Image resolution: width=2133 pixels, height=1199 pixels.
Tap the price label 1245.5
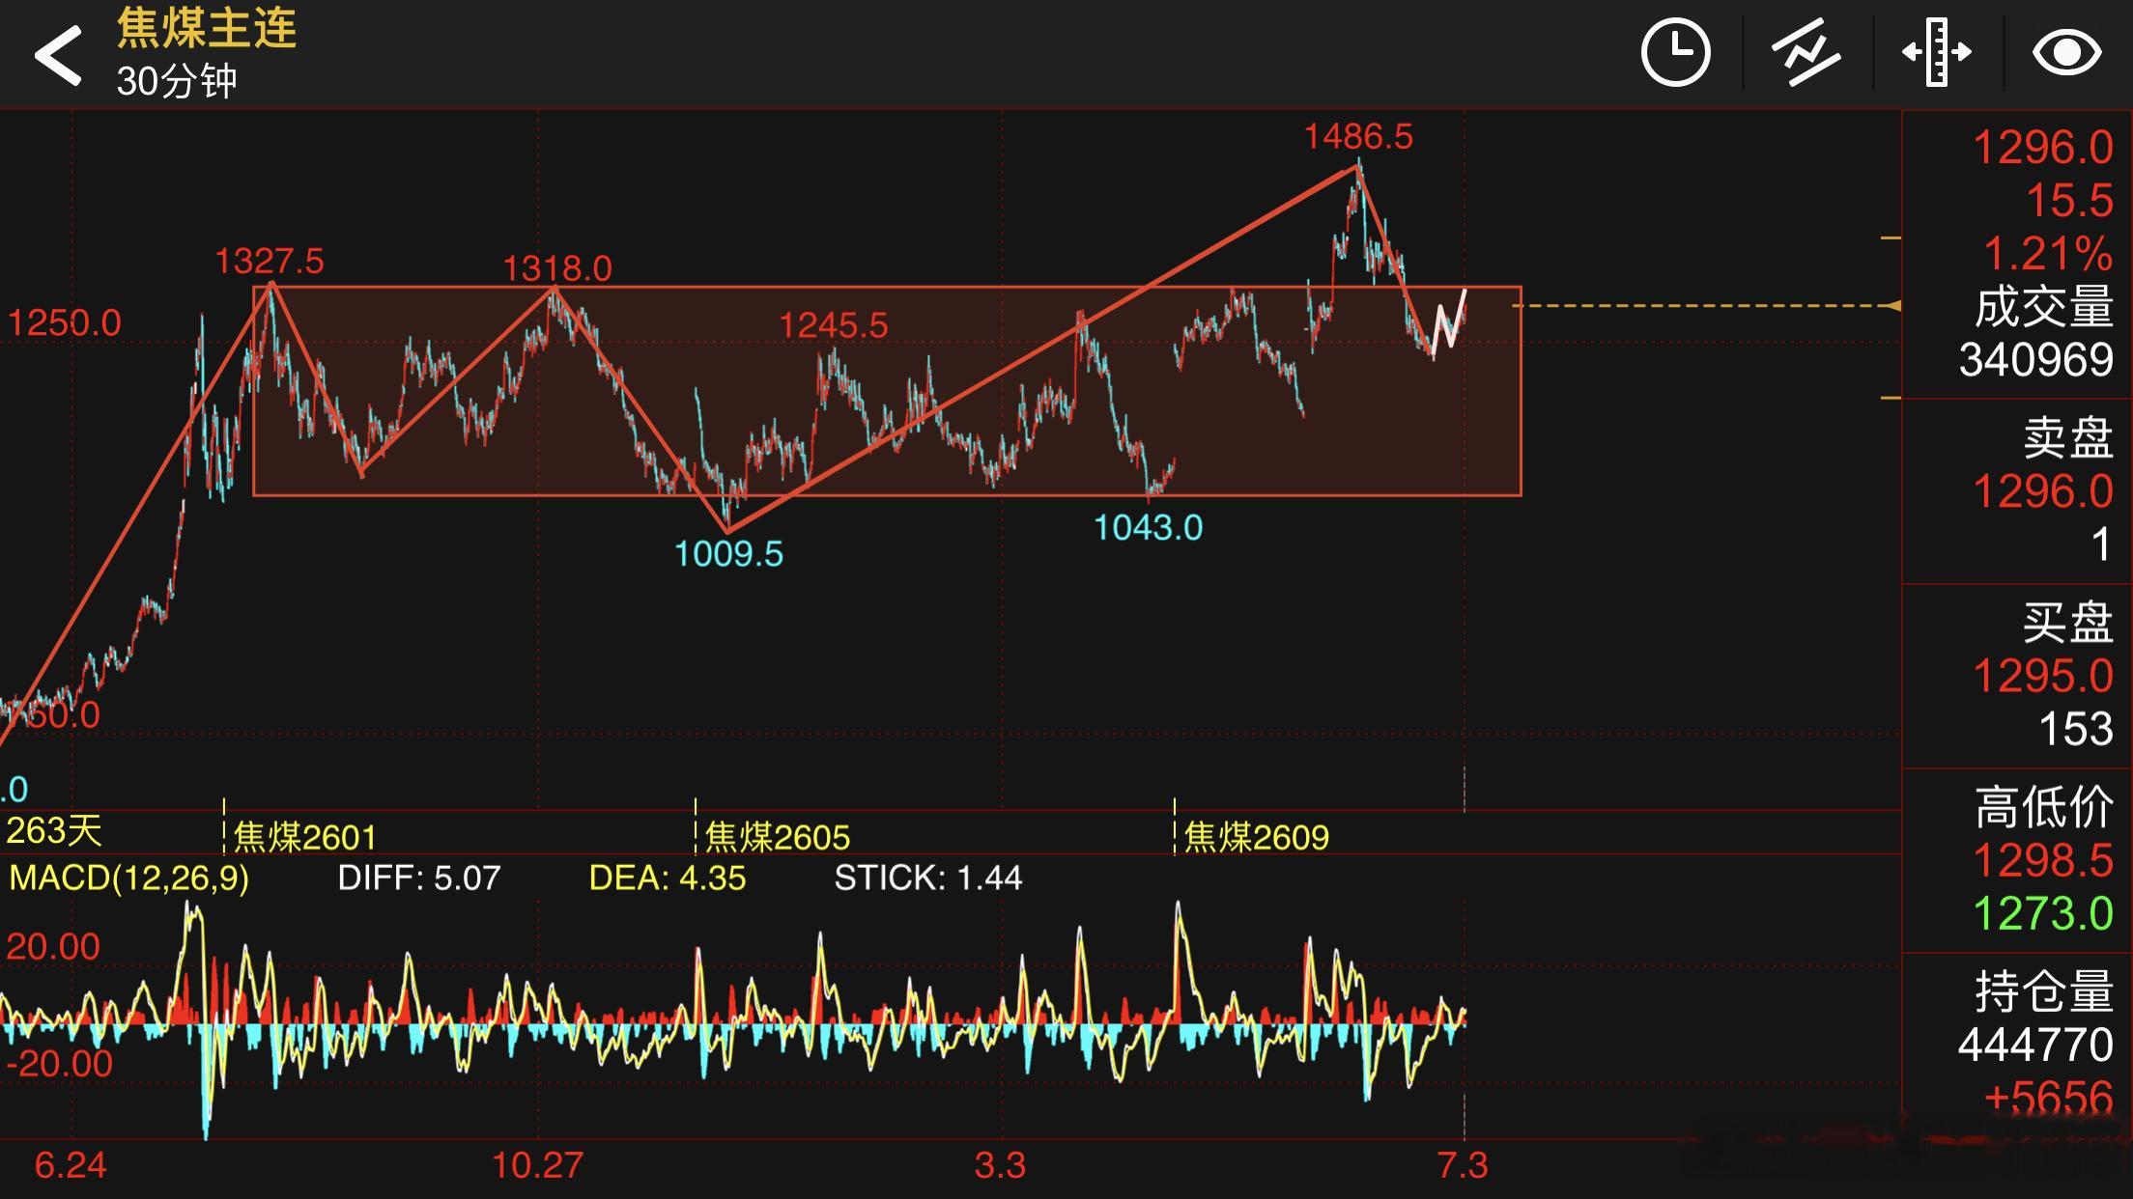pos(834,325)
